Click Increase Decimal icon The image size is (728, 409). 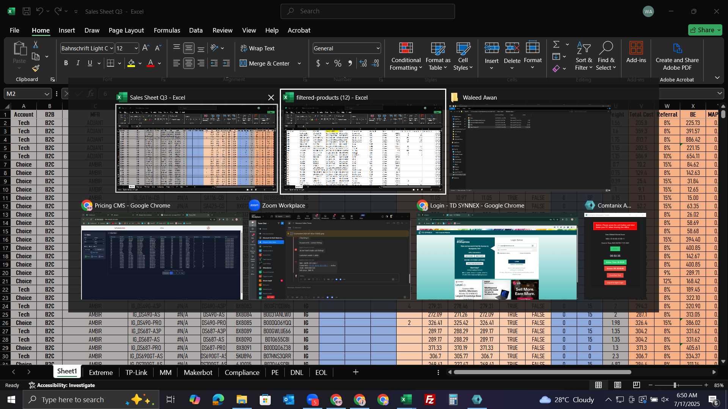(363, 64)
